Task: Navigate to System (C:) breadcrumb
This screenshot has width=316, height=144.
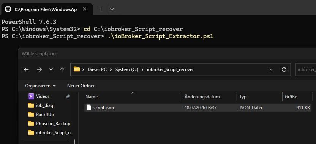Action: (x=127, y=70)
